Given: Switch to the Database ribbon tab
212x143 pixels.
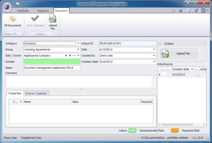Looking at the screenshot, I should coord(23,11).
